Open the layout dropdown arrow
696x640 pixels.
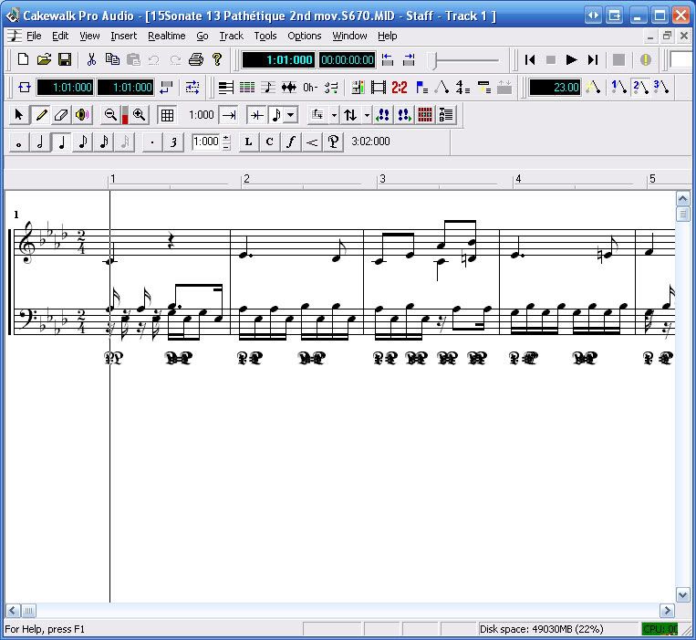(x=334, y=115)
